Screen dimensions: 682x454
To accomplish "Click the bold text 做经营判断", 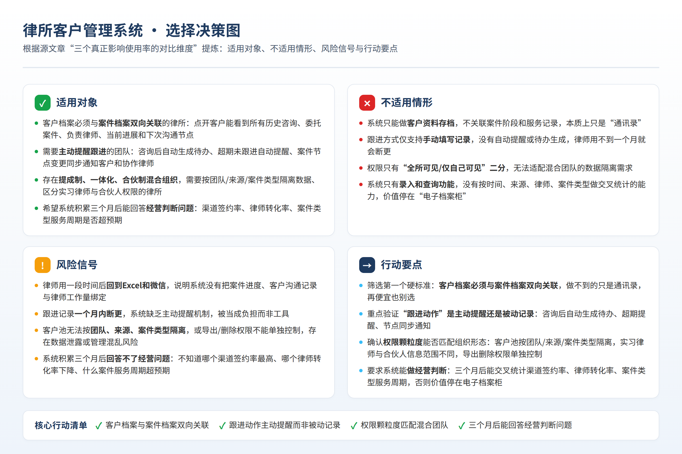I will 427,370.
